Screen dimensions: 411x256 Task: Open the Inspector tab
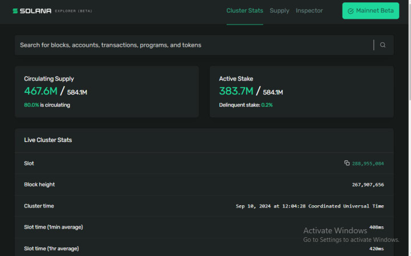click(x=309, y=11)
